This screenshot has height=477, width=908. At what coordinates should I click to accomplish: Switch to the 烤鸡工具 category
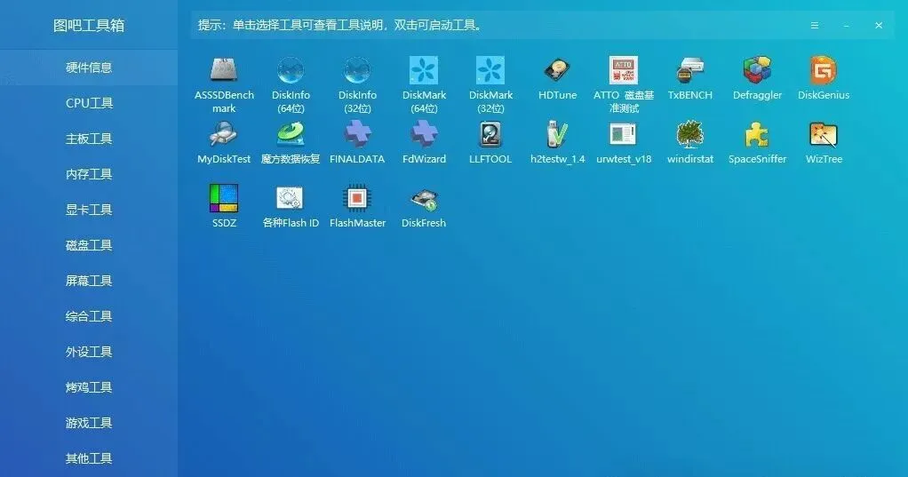tap(89, 387)
